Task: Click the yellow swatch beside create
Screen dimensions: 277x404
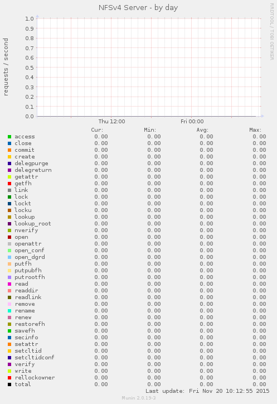Action: (9, 157)
